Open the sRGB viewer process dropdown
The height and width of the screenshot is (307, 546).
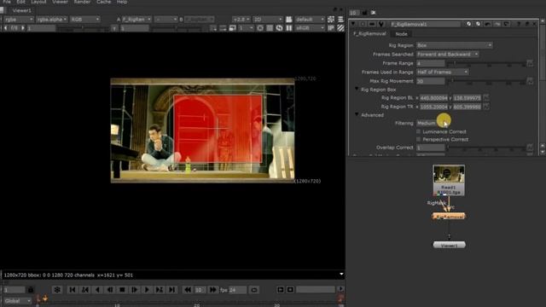pos(310,28)
